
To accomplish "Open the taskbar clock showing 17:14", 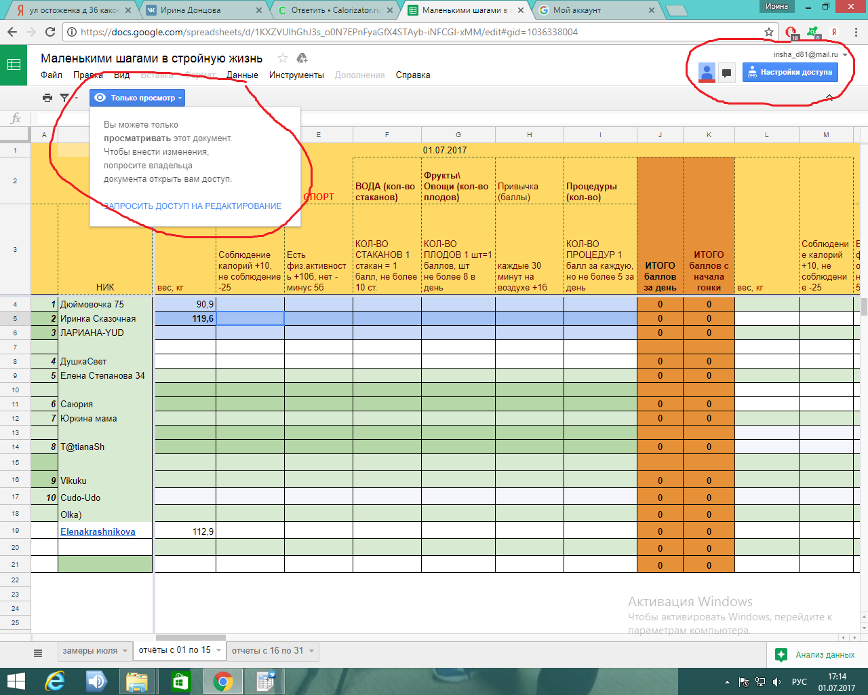I will pyautogui.click(x=837, y=682).
